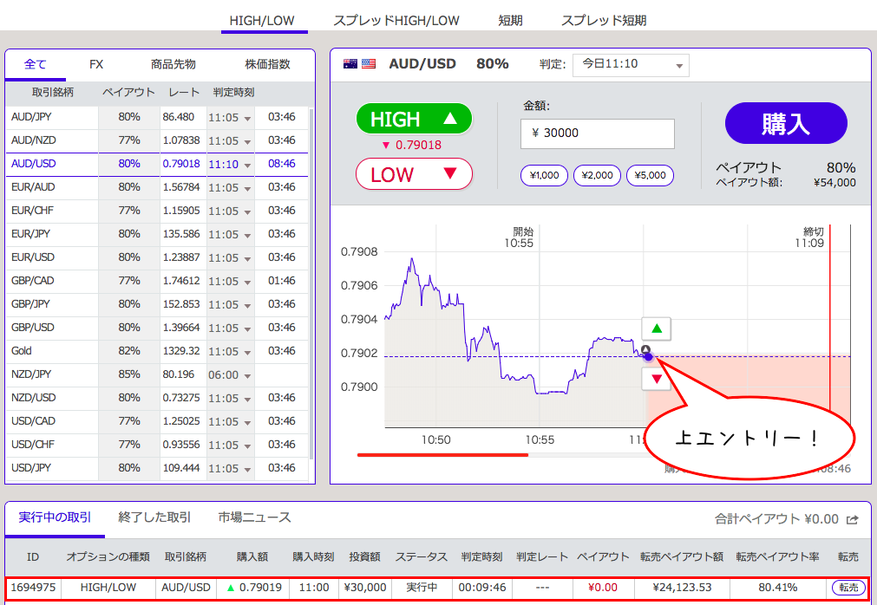Screen dimensions: 877x605
Task: Switch to スプレッドHIGH/LOW tab
Action: click(x=396, y=20)
